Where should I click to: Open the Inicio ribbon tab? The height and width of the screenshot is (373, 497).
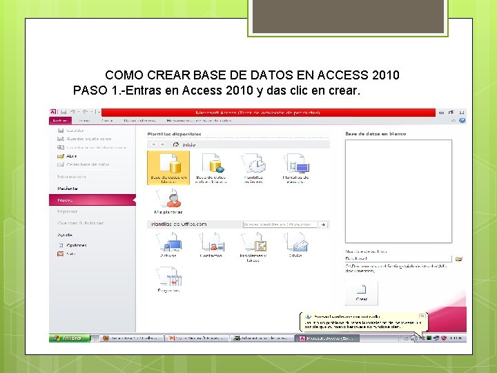(x=84, y=120)
